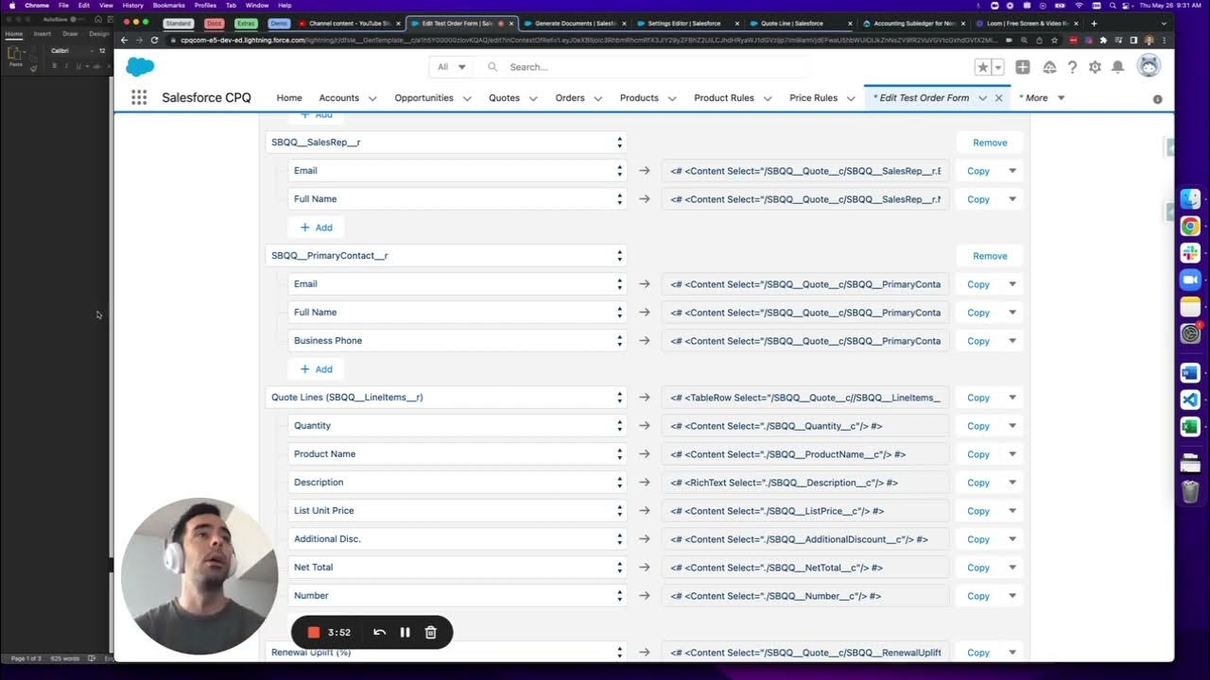The width and height of the screenshot is (1210, 680).
Task: Open Copy options arrow for Description row
Action: coord(1012,483)
